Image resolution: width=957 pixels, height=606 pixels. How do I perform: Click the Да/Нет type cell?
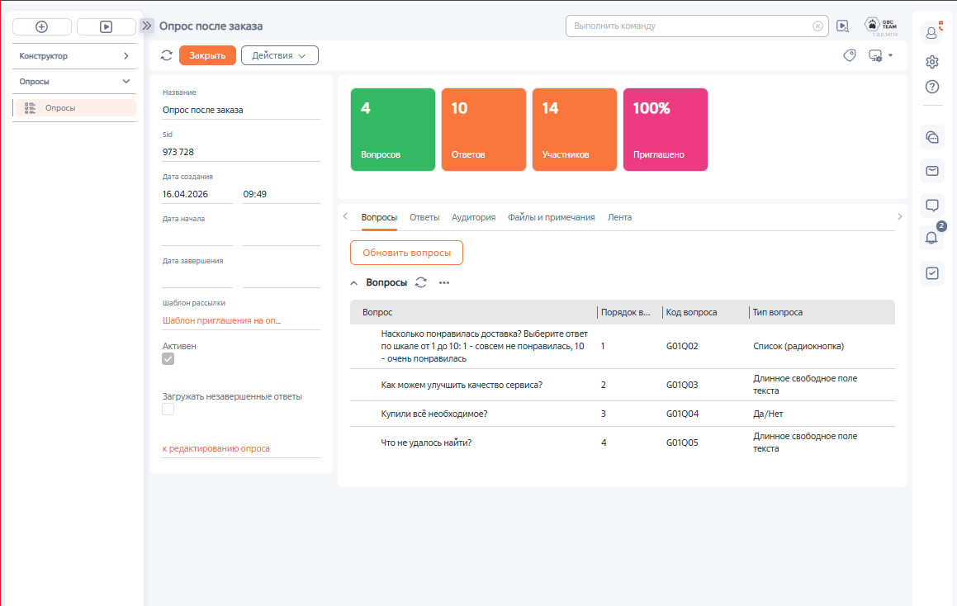(768, 414)
